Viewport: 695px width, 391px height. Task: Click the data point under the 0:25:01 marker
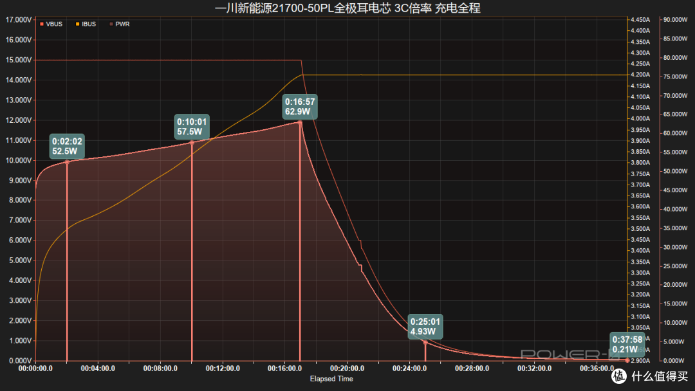click(425, 342)
